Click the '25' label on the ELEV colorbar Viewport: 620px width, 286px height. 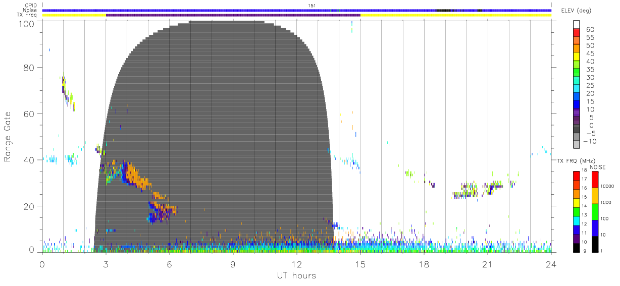coord(589,85)
